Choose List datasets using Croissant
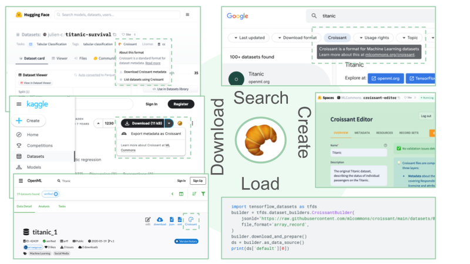This screenshot has width=470, height=264. pyautogui.click(x=142, y=80)
